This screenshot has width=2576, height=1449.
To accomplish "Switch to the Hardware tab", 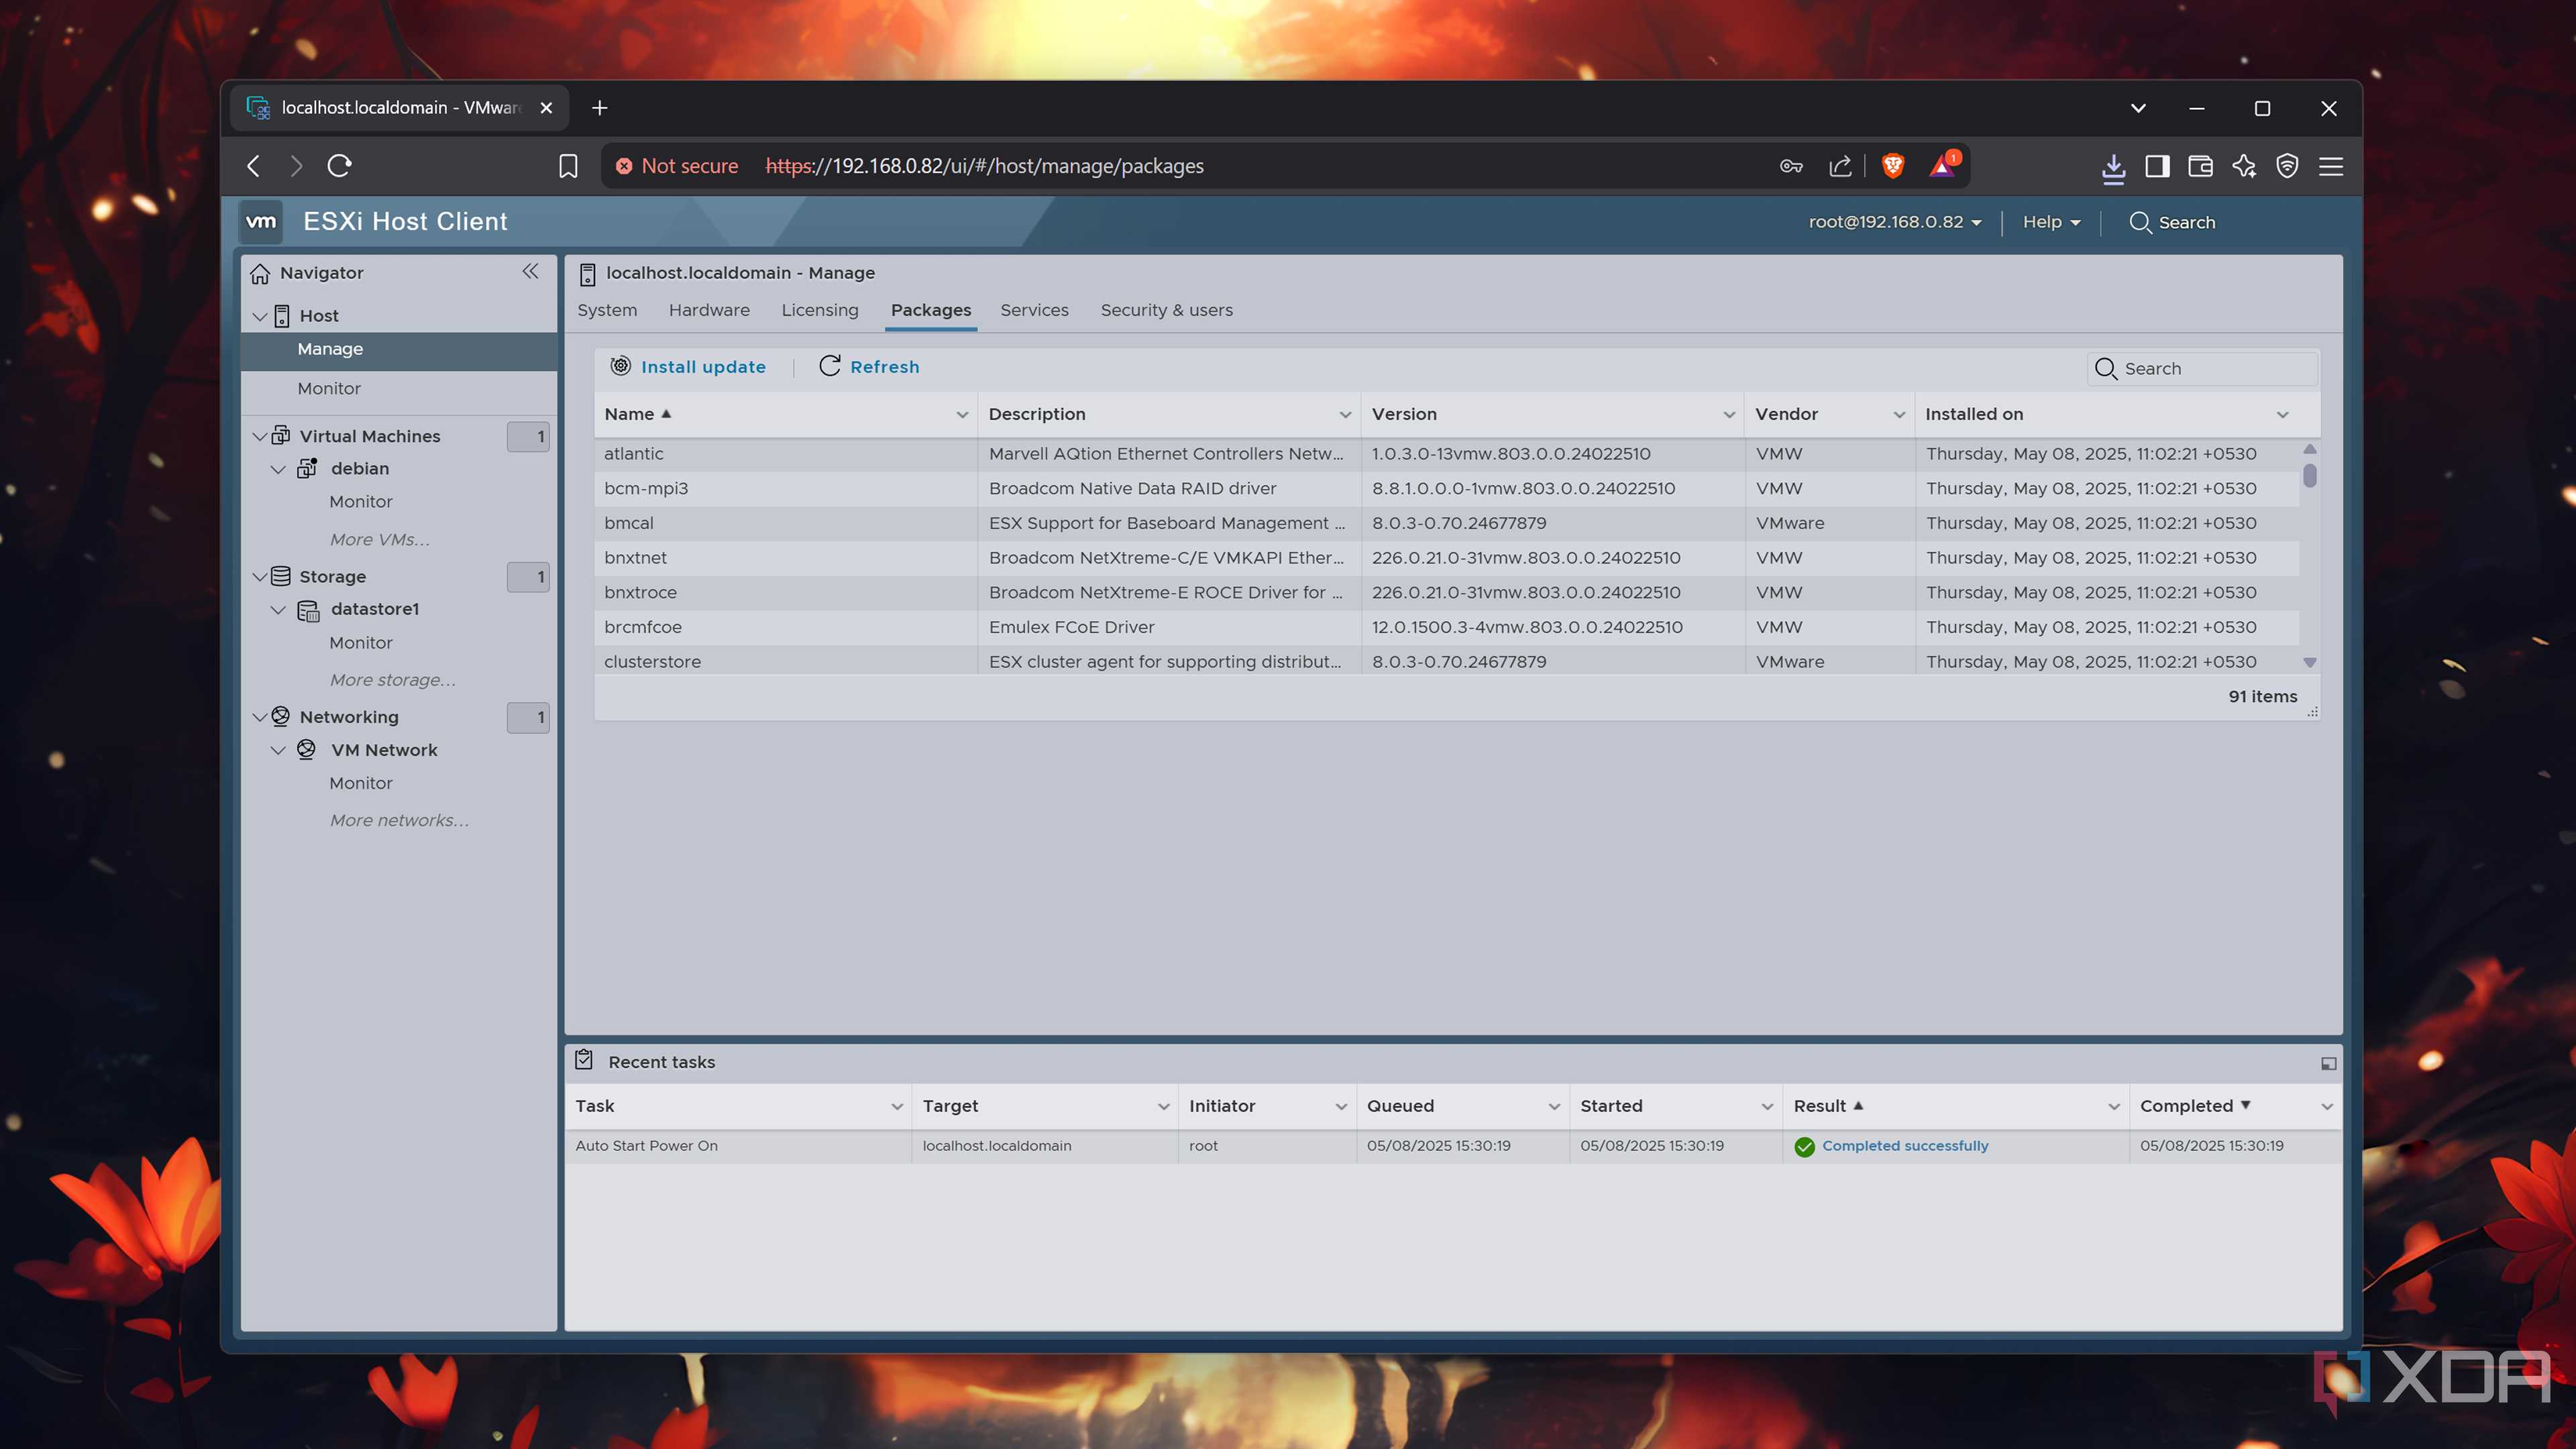I will point(709,310).
